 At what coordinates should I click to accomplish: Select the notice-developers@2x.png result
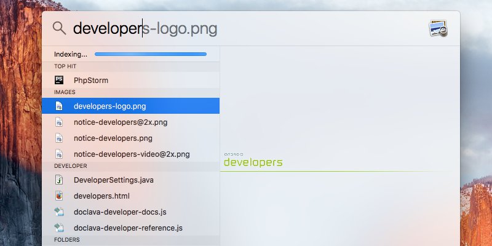(131, 122)
